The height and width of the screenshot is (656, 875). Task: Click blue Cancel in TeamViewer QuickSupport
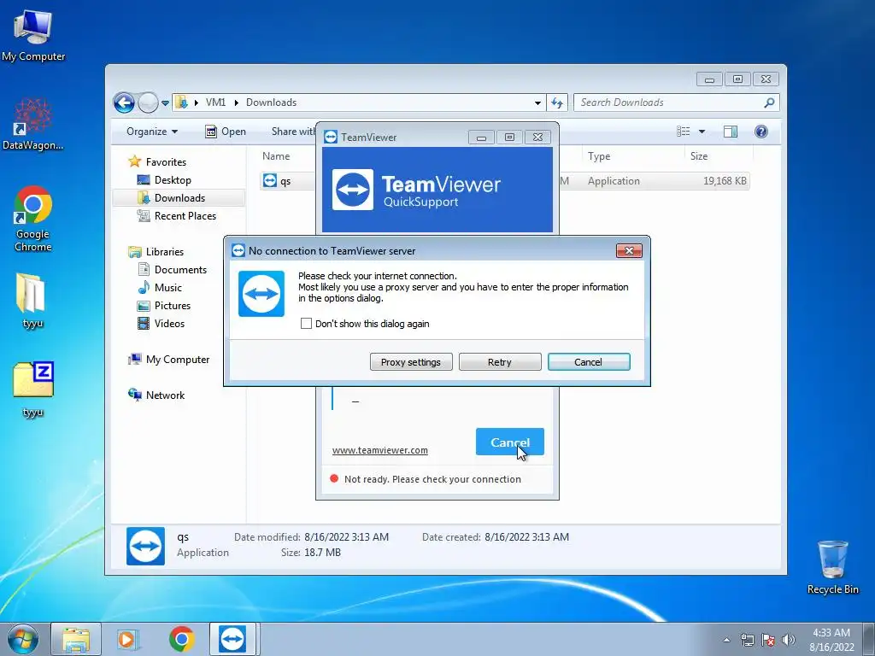pos(509,442)
